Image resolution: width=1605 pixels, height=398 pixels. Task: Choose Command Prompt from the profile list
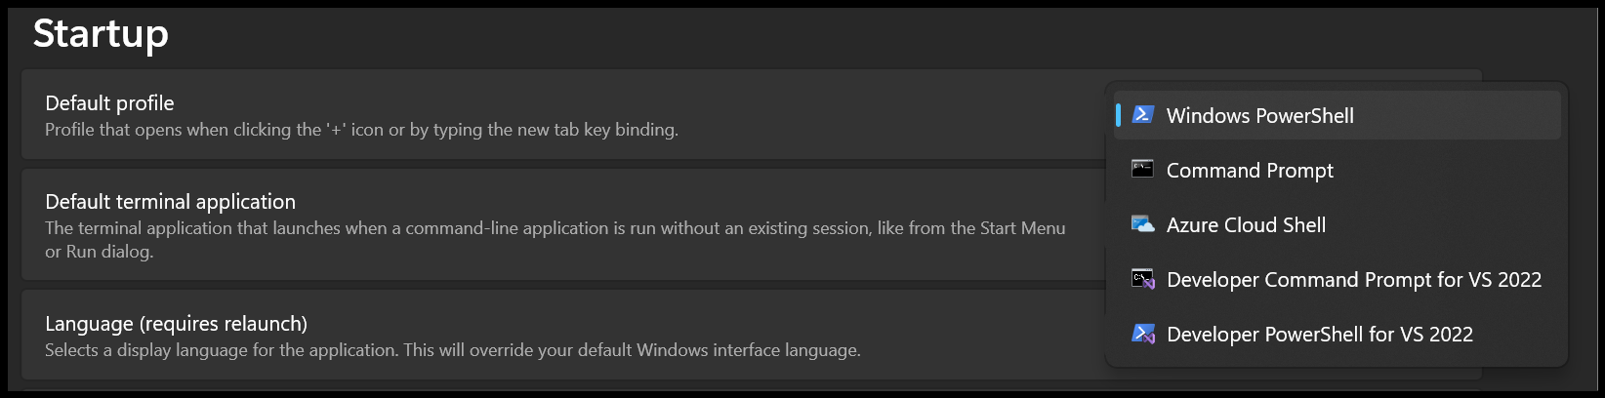point(1250,171)
